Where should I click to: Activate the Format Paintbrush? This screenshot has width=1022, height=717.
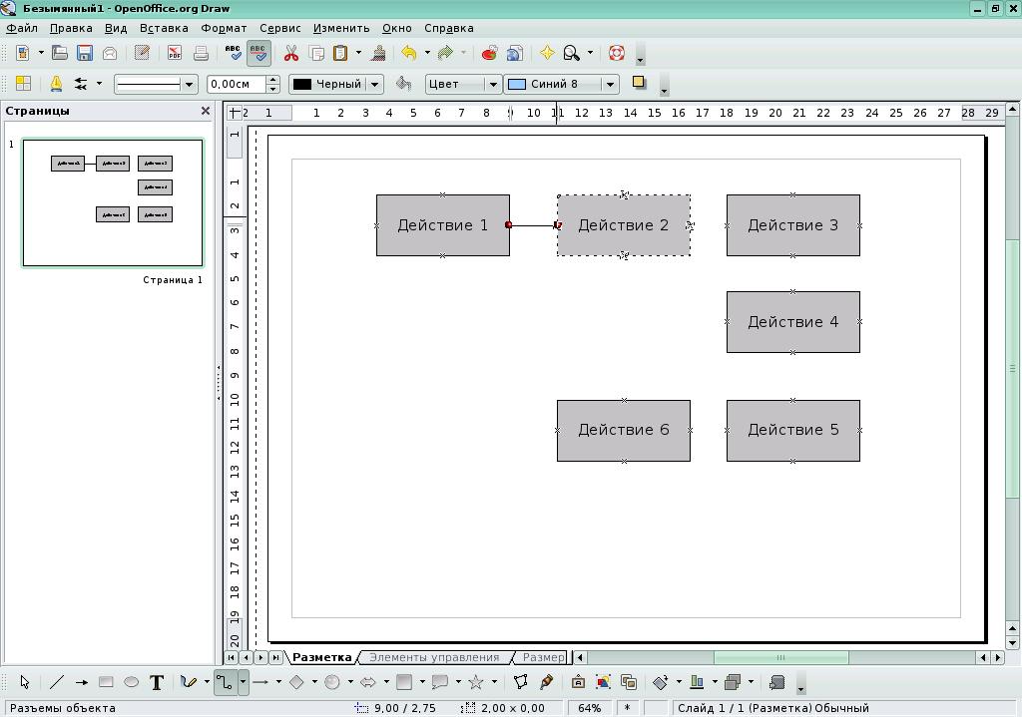(x=378, y=53)
